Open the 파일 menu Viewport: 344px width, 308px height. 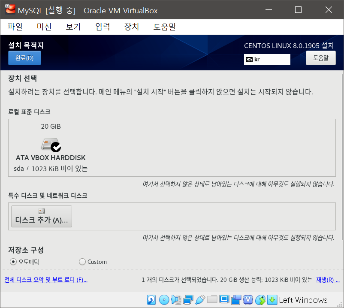click(15, 27)
